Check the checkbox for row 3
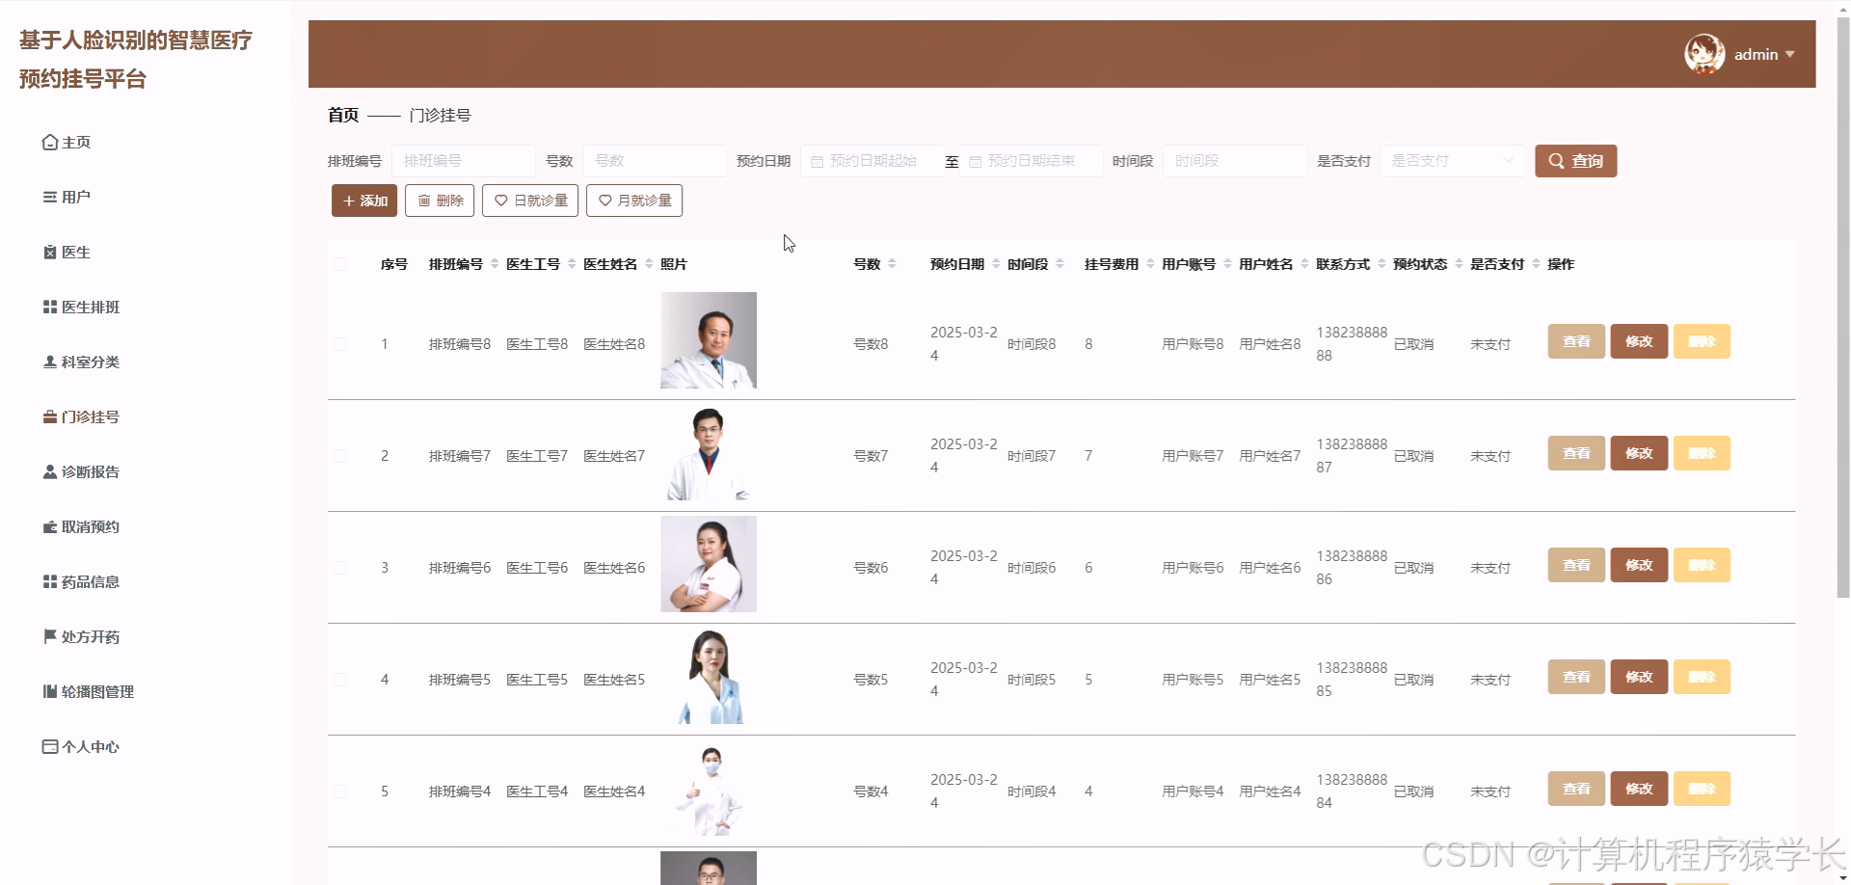This screenshot has width=1851, height=885. (x=339, y=567)
